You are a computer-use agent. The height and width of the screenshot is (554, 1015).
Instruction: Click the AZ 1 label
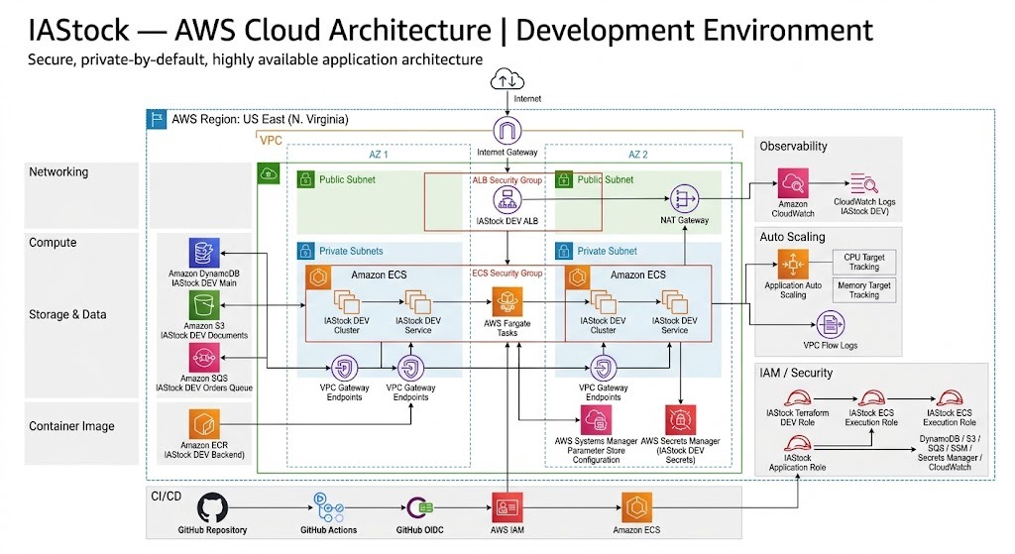point(378,155)
